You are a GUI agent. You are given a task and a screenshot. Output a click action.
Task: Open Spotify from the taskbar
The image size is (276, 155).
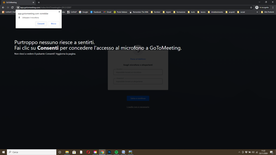[116, 152]
